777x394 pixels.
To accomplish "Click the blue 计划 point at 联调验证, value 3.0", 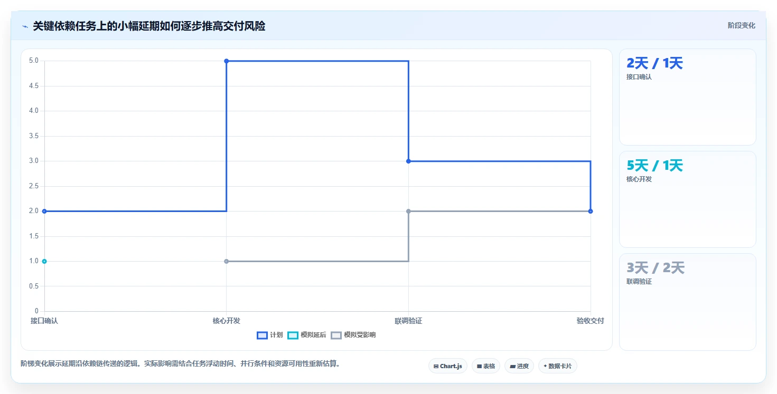I will coord(408,161).
